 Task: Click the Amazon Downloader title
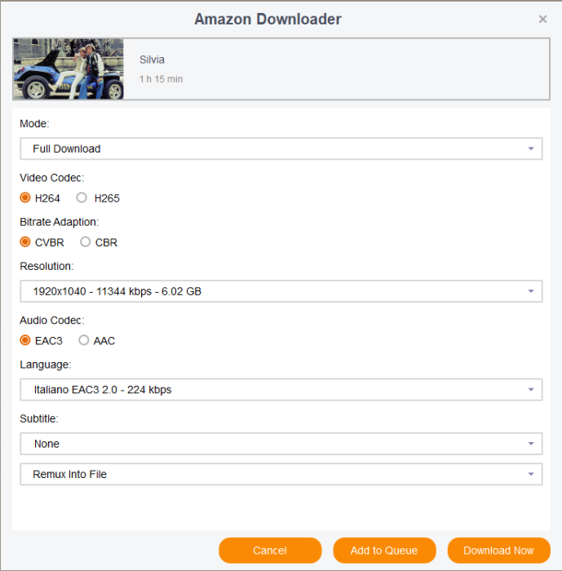[x=268, y=19]
